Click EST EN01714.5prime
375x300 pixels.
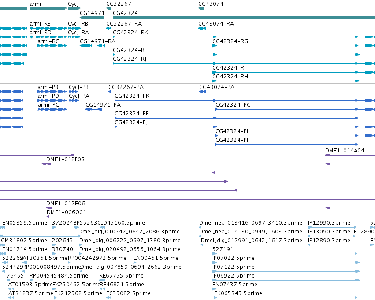(25, 250)
